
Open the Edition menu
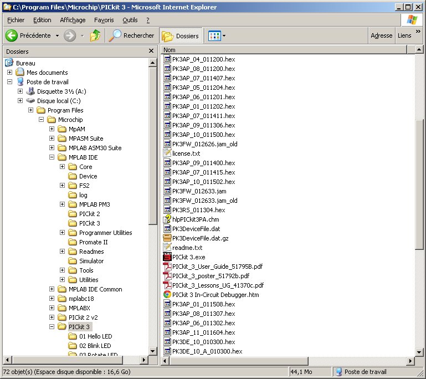[x=42, y=20]
